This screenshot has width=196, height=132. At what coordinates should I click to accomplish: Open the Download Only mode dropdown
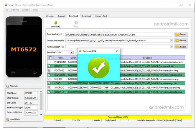point(60,53)
